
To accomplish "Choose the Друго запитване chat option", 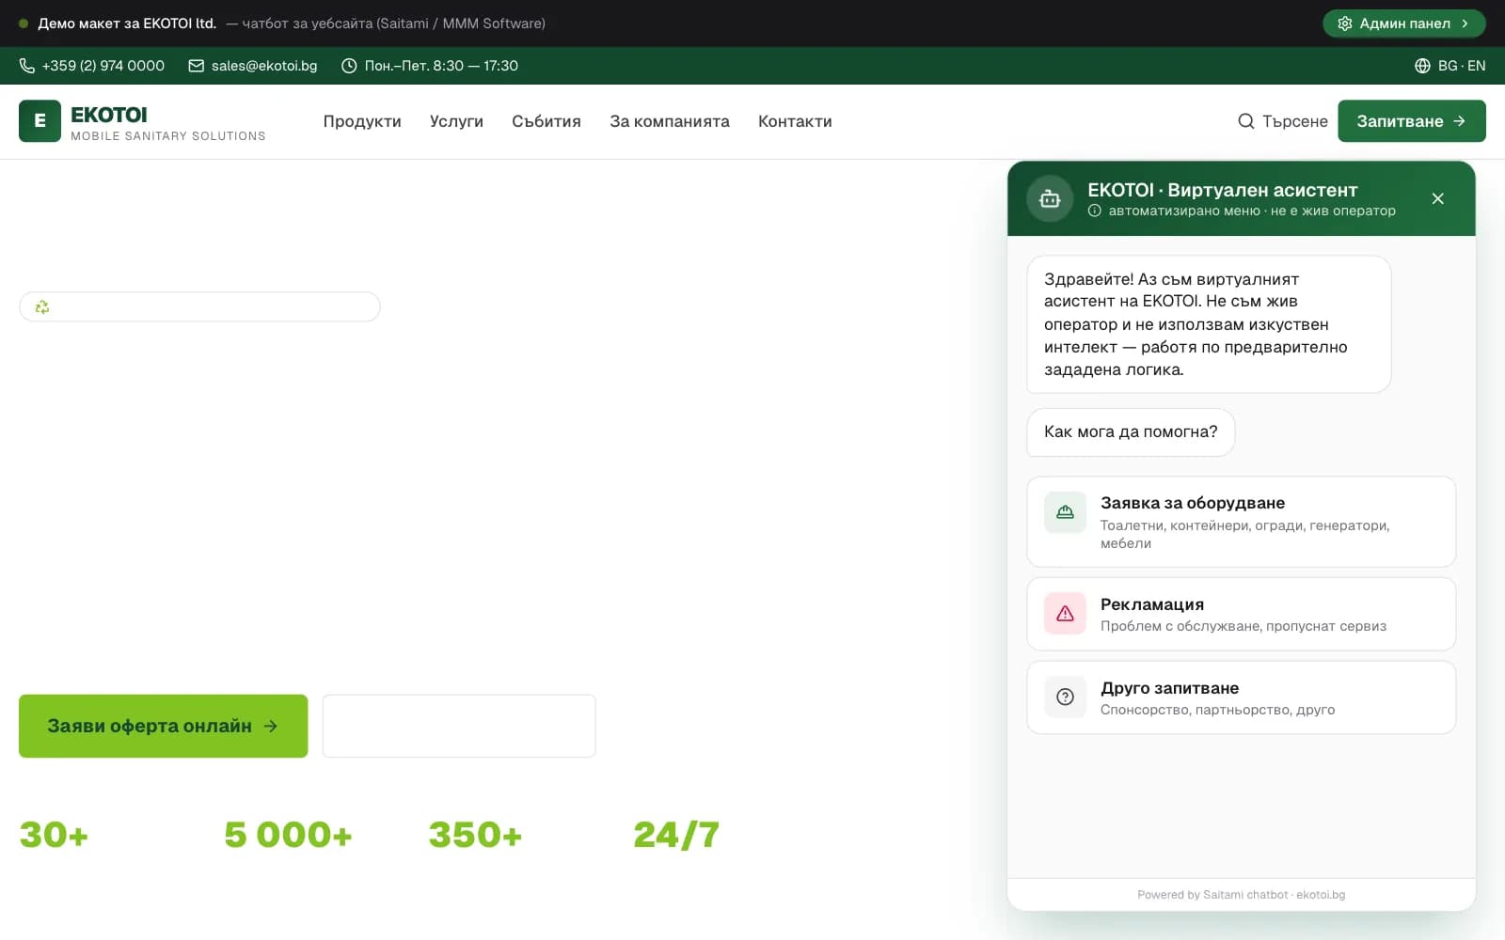I will pyautogui.click(x=1242, y=697).
